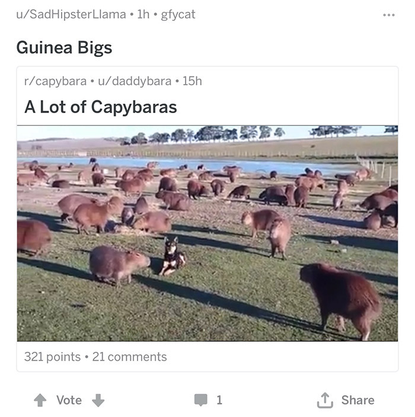Screen dimensions: 415x417
Task: Click the 15h crosspost timestamp
Action: [192, 81]
